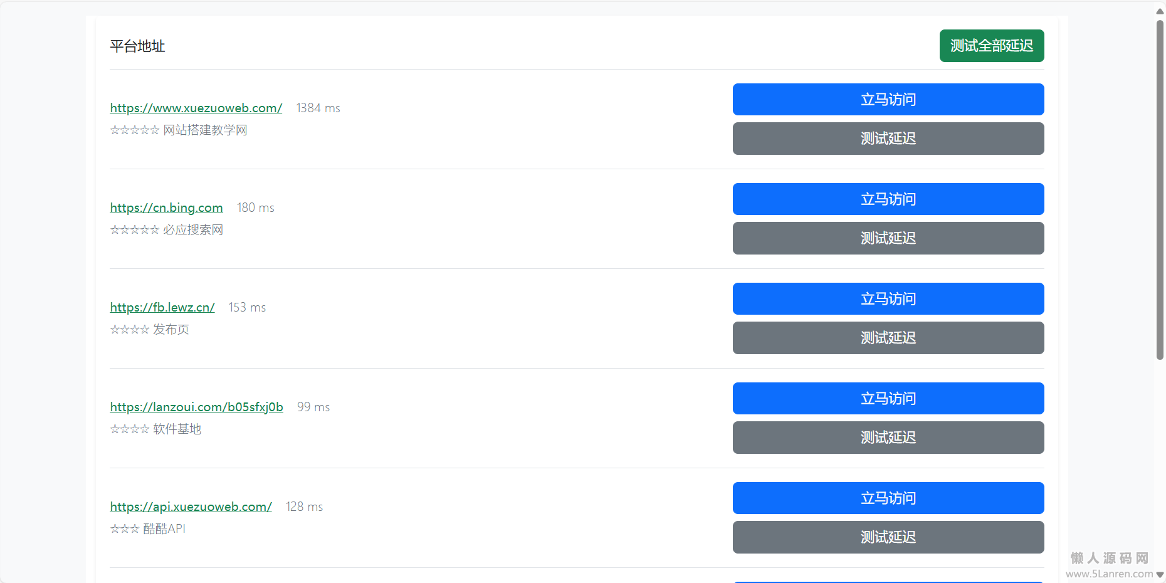Click 测试延迟 for the 发布页 entry
Screen dimensions: 1166x583
(888, 338)
